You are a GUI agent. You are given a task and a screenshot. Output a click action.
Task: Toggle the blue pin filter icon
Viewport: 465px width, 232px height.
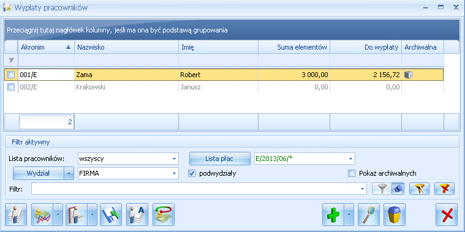coord(398,189)
